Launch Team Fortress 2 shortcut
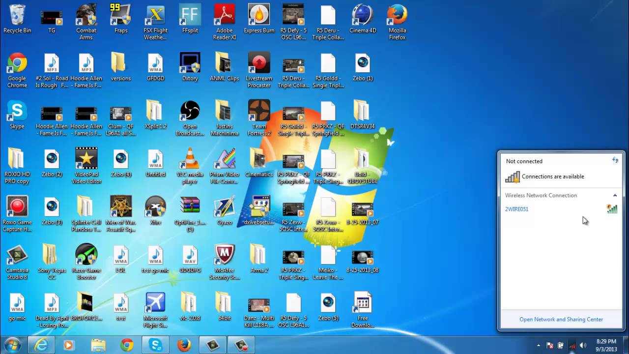629x354 pixels. click(259, 118)
